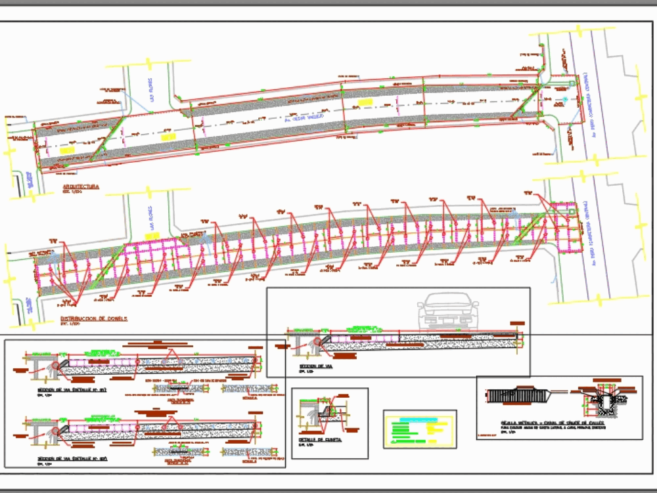Select the metal grating hatch symbol in rejilla detail
This screenshot has height=493, width=657.
[x=517, y=395]
